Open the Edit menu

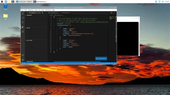[25, 10]
